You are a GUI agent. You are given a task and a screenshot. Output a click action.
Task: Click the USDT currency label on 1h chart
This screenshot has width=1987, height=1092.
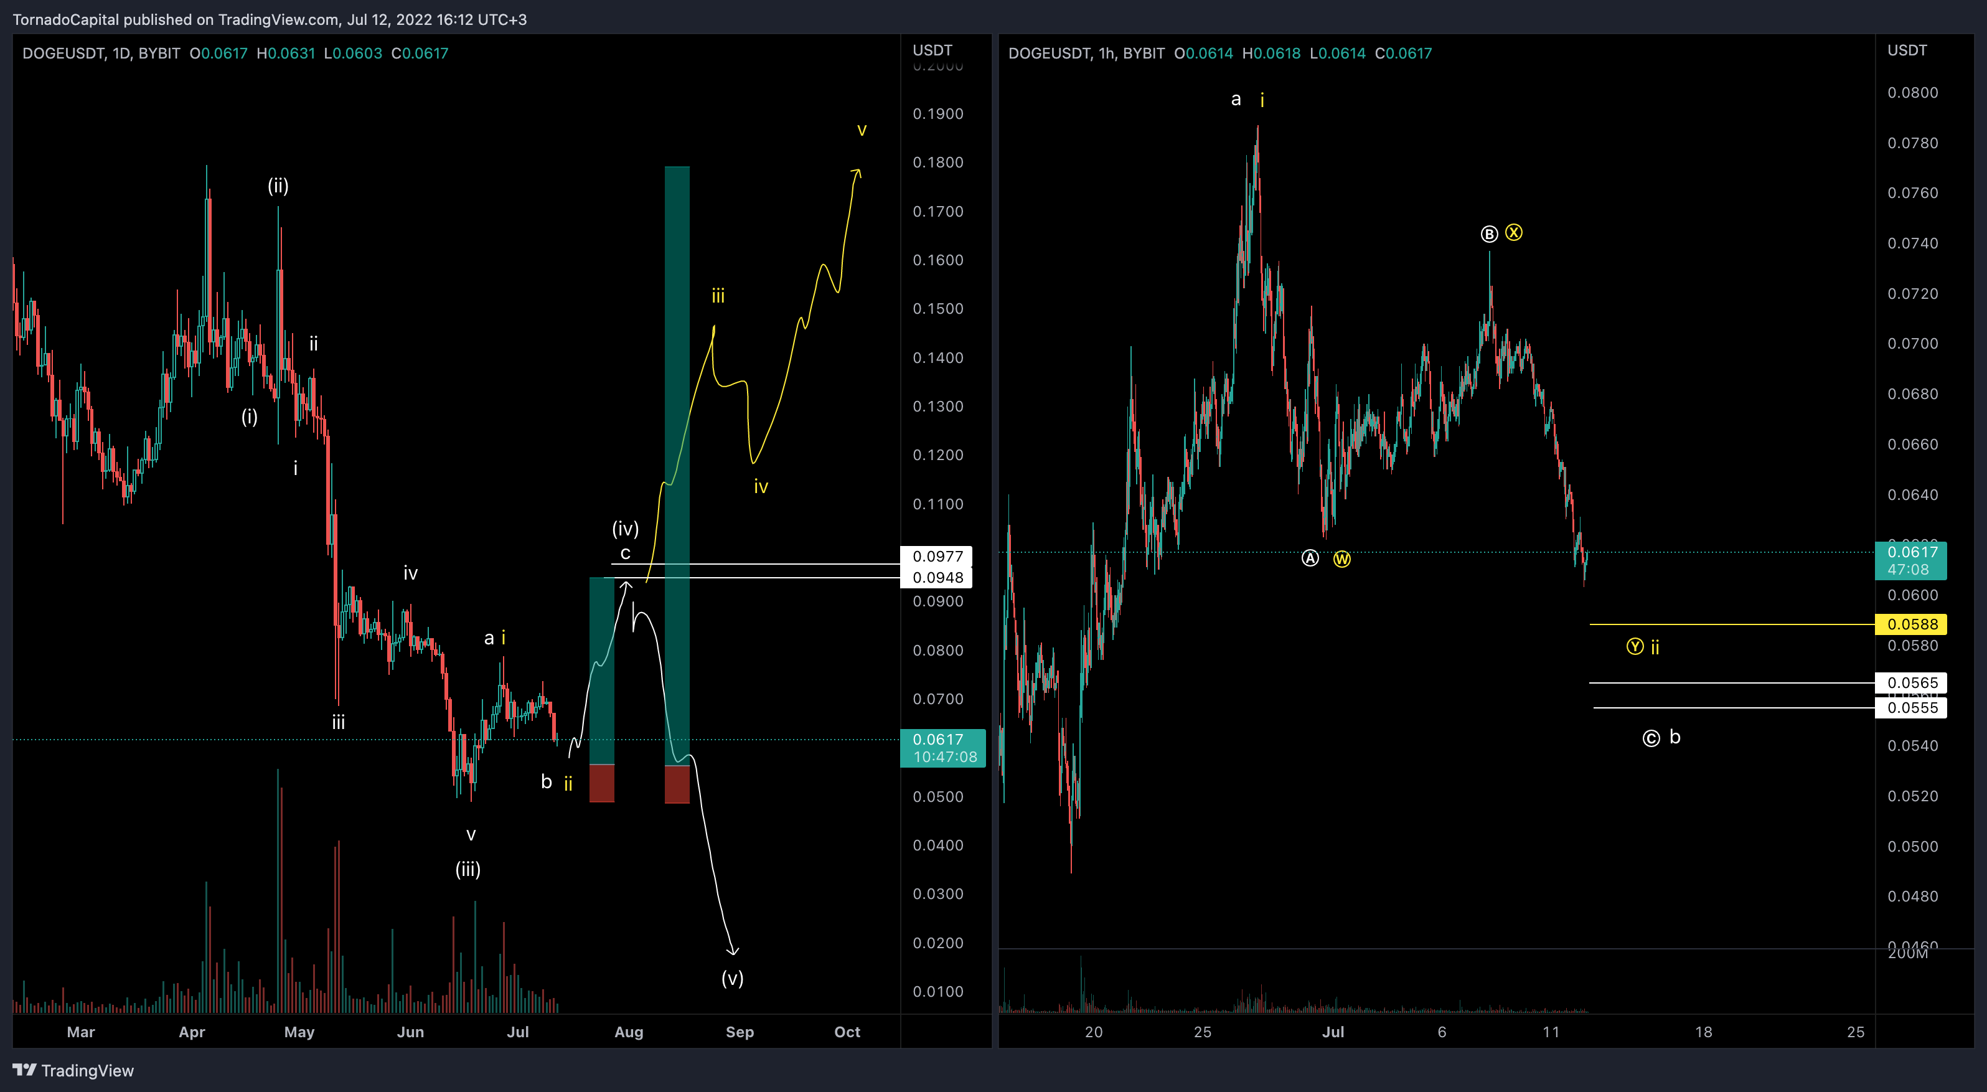(x=1907, y=50)
